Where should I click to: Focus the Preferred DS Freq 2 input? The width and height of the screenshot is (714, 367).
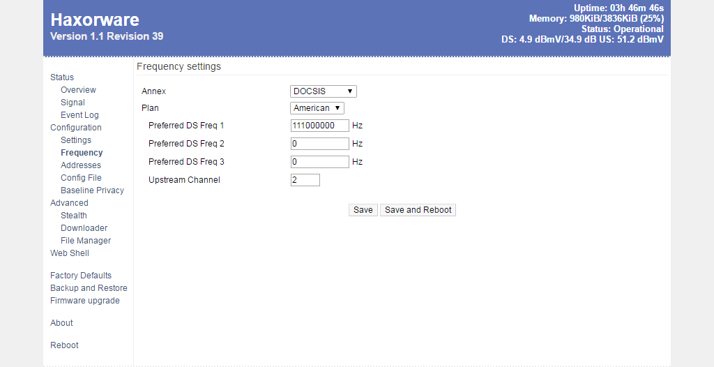319,144
